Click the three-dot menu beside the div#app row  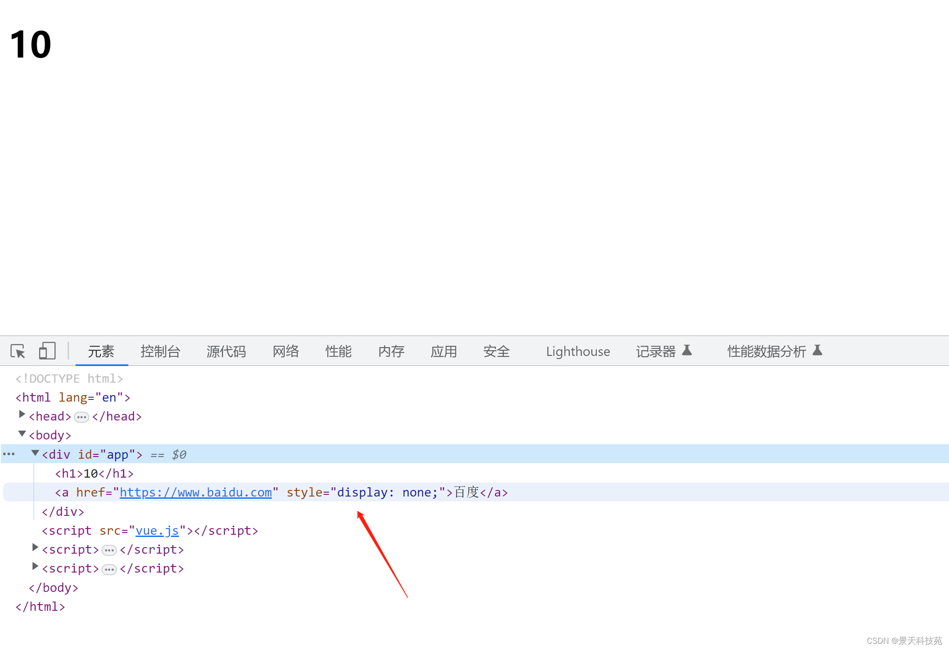tap(9, 454)
